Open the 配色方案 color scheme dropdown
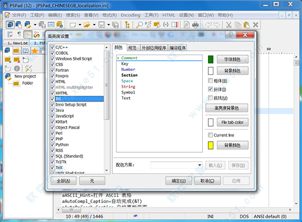The height and width of the screenshot is (222, 302). click(x=200, y=165)
